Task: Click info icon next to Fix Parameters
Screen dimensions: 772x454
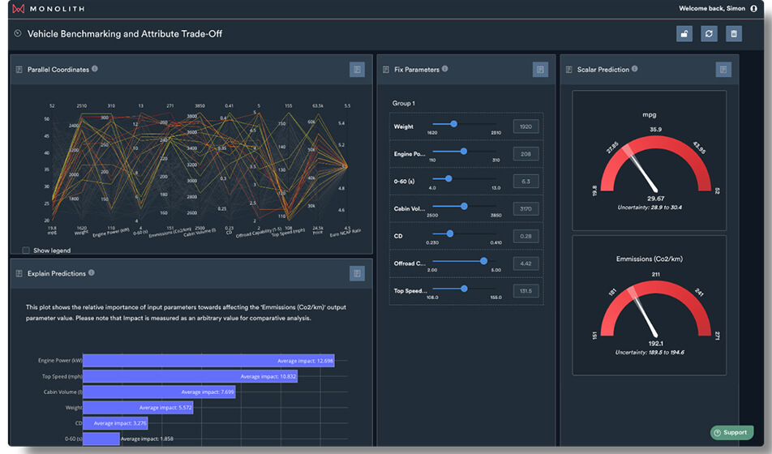Action: click(x=444, y=69)
